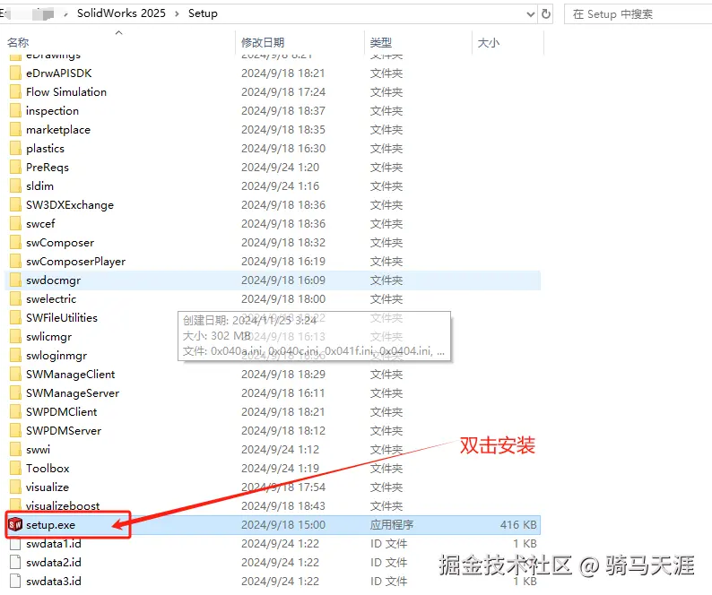Image resolution: width=712 pixels, height=595 pixels.
Task: Select the swelectric folder icon
Action: click(x=15, y=299)
